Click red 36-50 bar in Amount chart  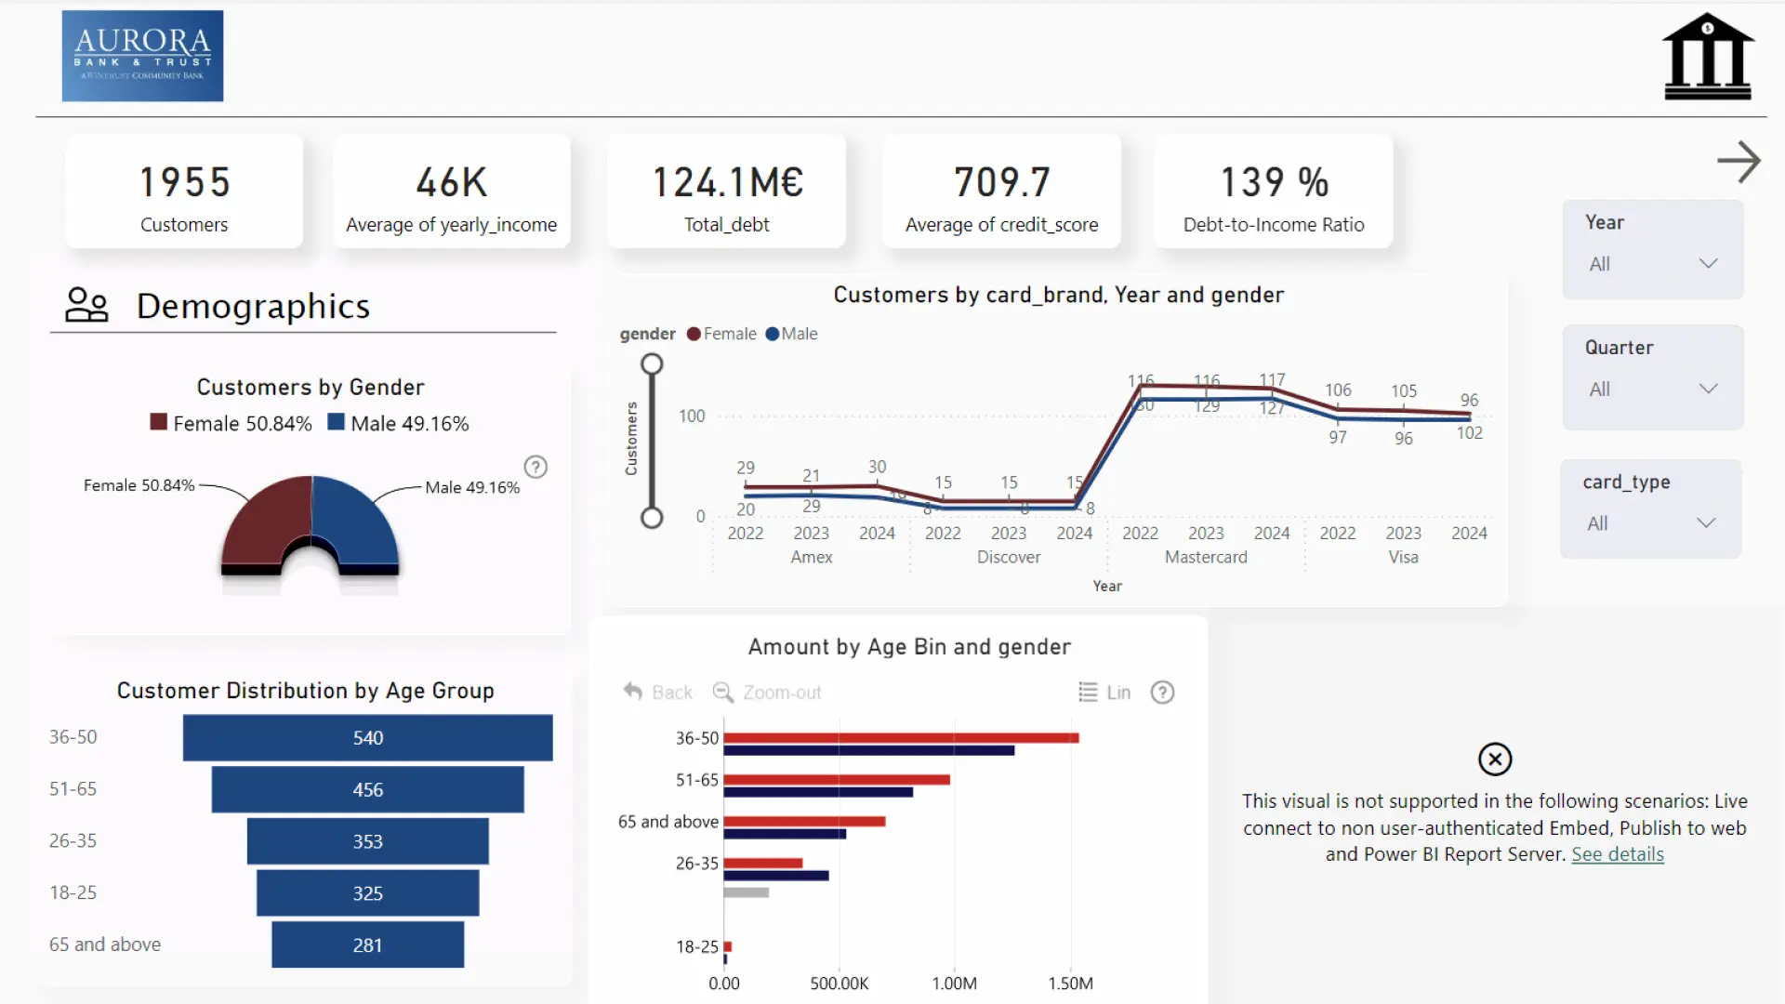pyautogui.click(x=901, y=738)
